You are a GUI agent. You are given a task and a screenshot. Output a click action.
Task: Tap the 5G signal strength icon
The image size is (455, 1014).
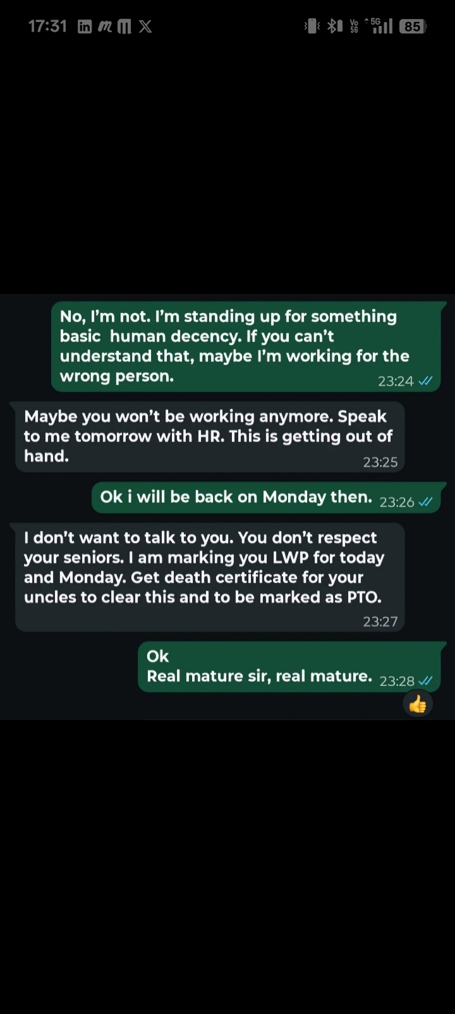[379, 26]
